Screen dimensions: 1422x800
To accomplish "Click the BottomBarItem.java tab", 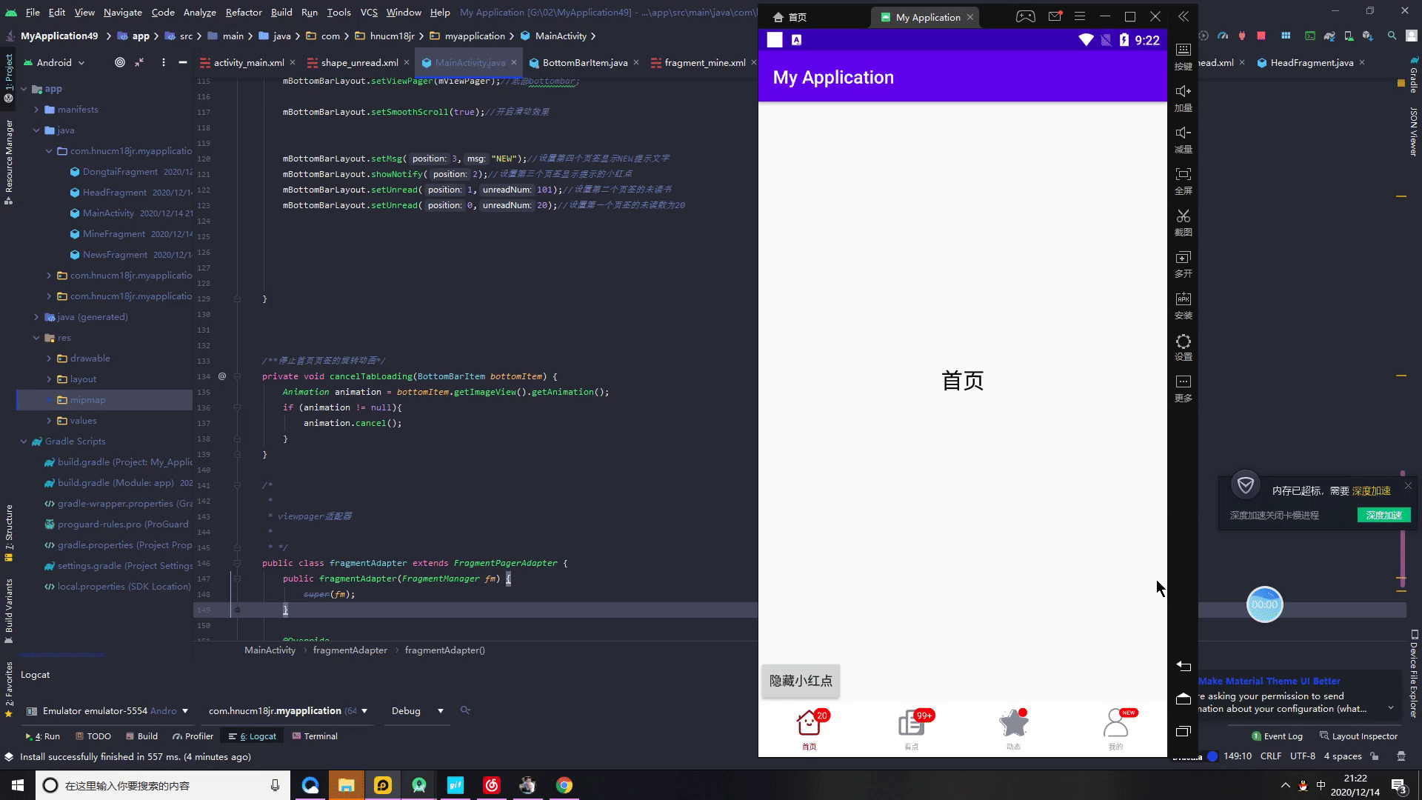I will point(586,62).
